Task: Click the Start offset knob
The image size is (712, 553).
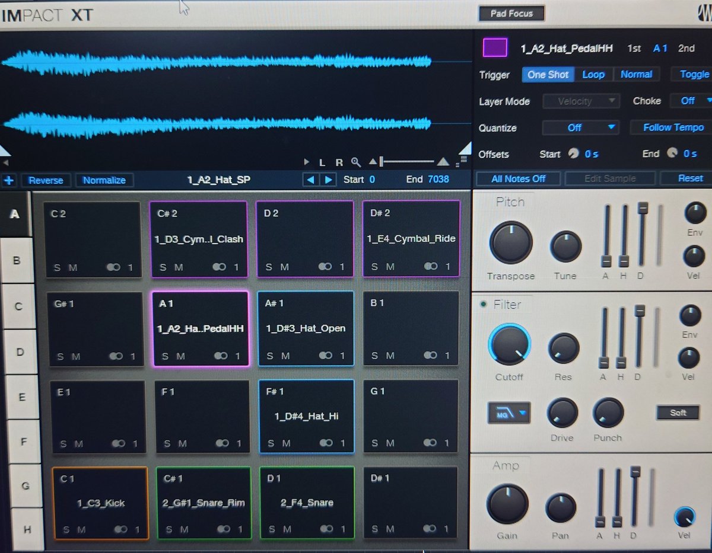Action: pyautogui.click(x=573, y=154)
